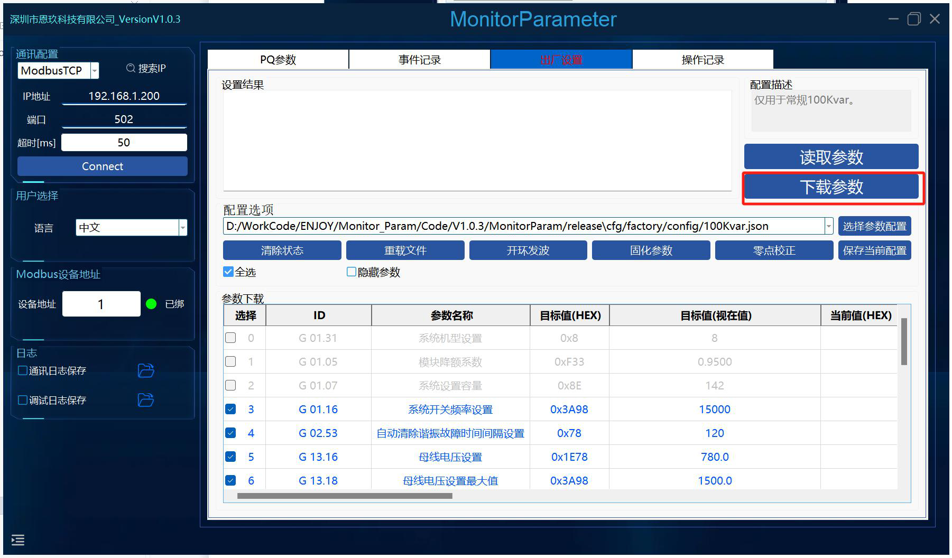The height and width of the screenshot is (558, 952).
Task: Enable the 隐藏参数 checkbox
Action: click(x=352, y=272)
